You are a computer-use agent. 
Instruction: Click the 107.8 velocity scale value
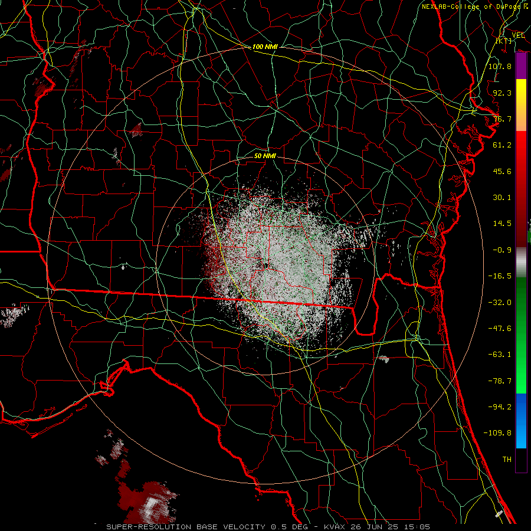point(500,66)
